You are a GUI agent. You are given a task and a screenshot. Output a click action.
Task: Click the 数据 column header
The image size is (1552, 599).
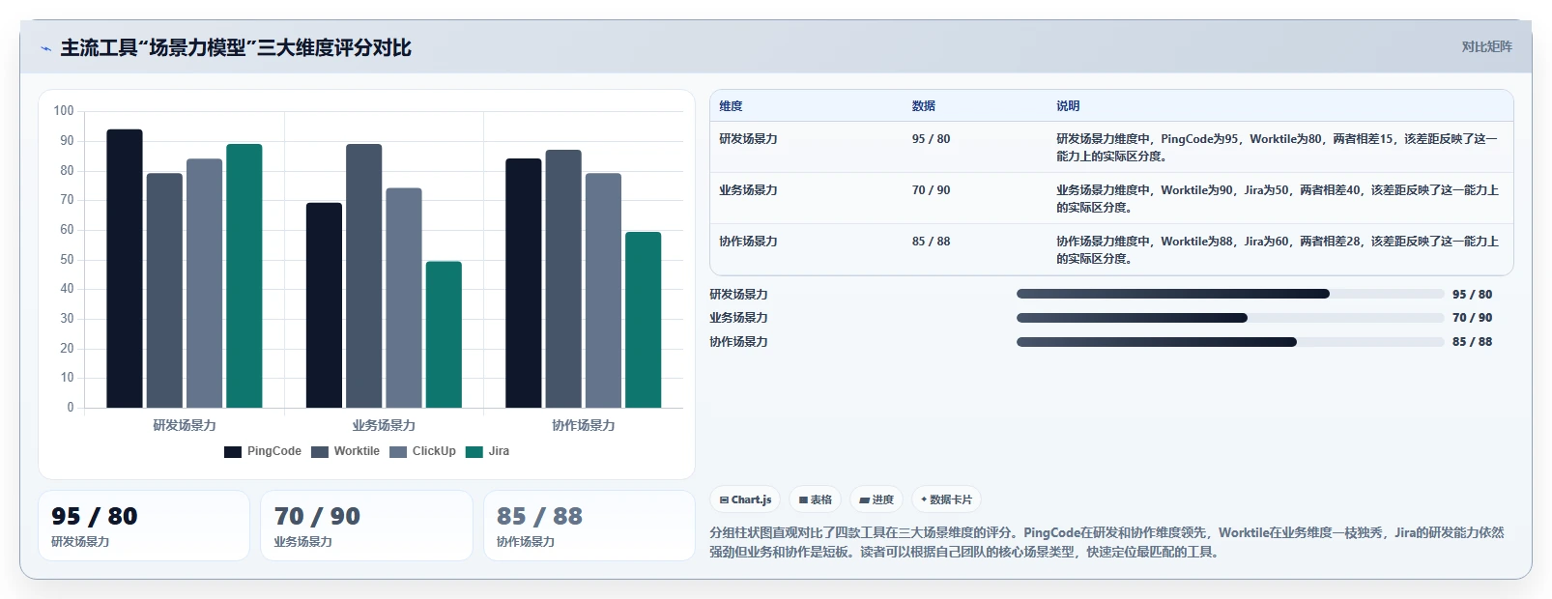[924, 106]
